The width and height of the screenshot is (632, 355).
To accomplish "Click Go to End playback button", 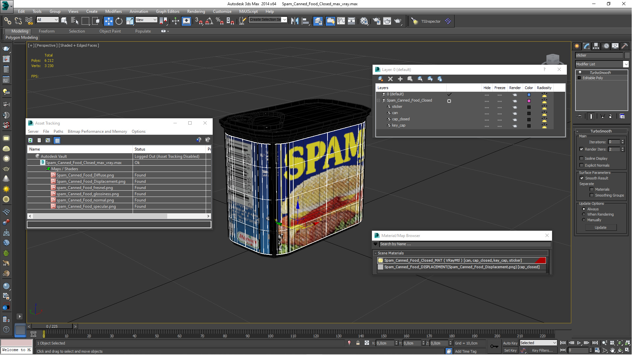I will click(595, 343).
